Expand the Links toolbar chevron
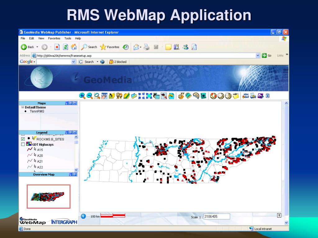The image size is (318, 238). coord(287,55)
